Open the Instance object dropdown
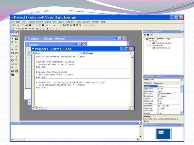Image resolution: width=194 pixels, height=145 pixels. tap(80, 53)
